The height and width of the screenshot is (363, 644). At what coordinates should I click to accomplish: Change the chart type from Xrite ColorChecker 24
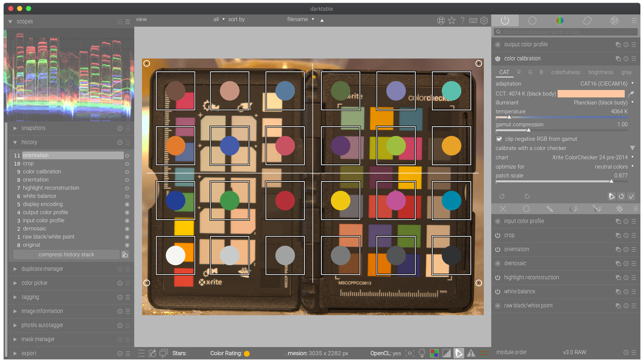tap(590, 157)
